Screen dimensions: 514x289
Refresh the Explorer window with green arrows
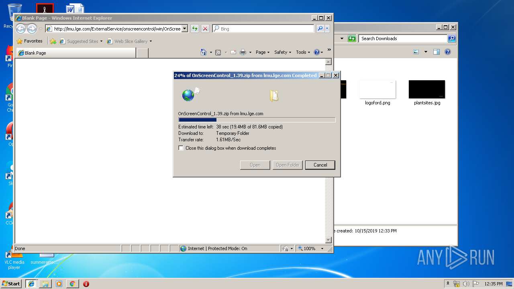tap(352, 39)
